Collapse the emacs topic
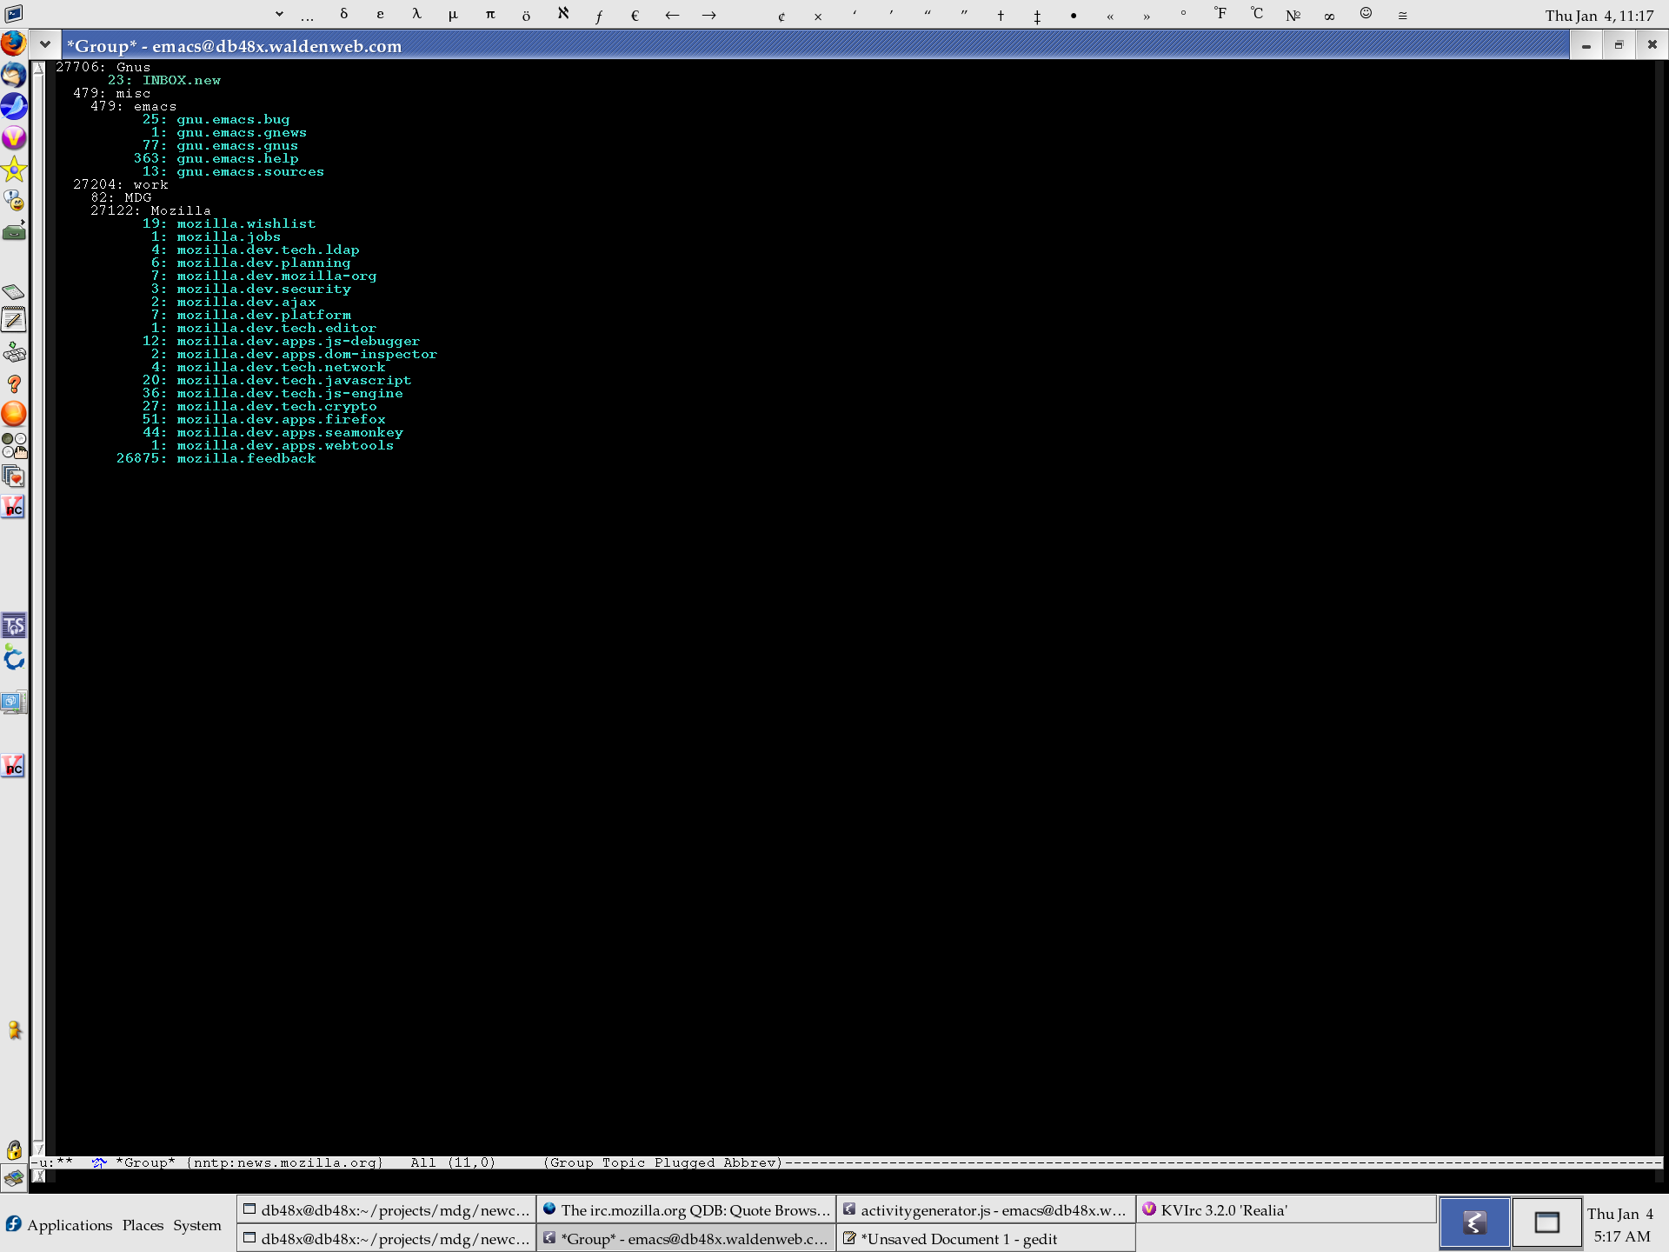The height and width of the screenshot is (1252, 1669). [x=155, y=106]
